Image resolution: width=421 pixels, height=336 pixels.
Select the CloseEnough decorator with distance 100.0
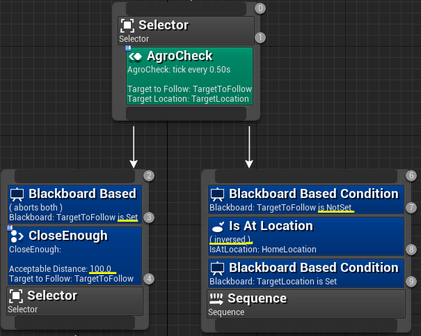pos(74,256)
